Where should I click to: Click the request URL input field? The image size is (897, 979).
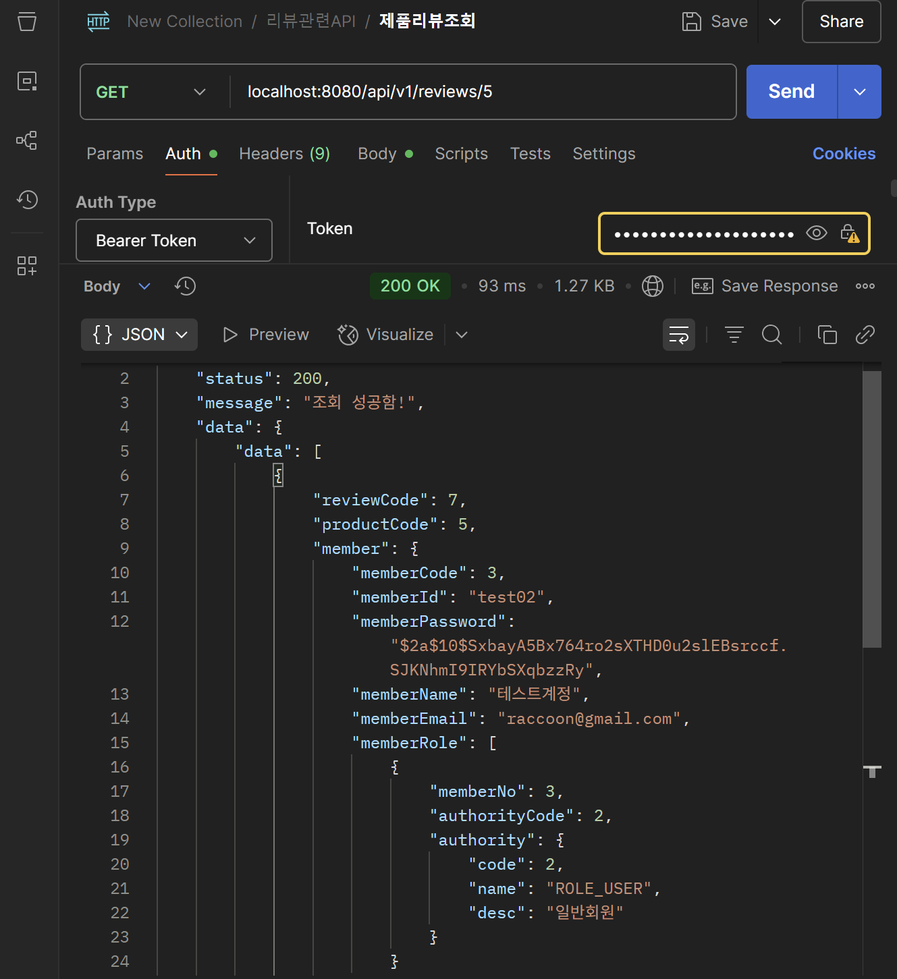pyautogui.click(x=483, y=92)
